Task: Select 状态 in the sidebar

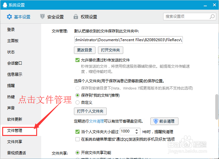Action: click(11, 52)
